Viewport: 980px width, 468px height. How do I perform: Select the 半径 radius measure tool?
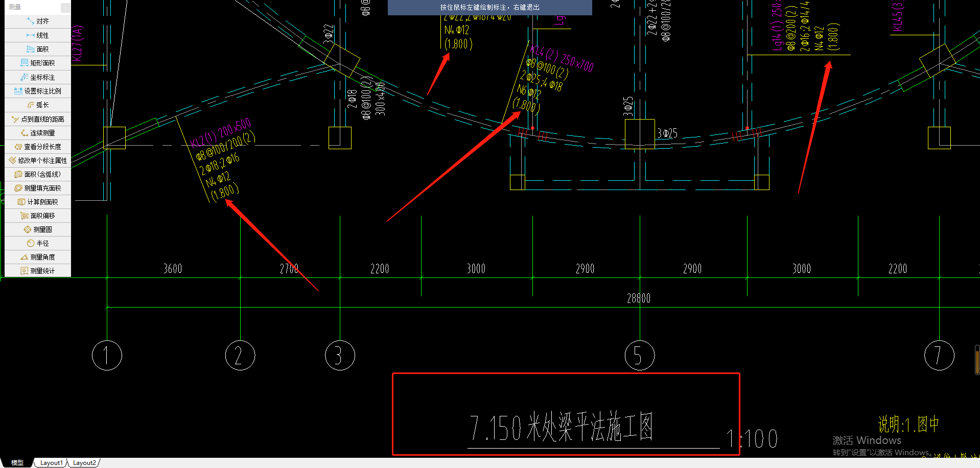click(x=38, y=243)
